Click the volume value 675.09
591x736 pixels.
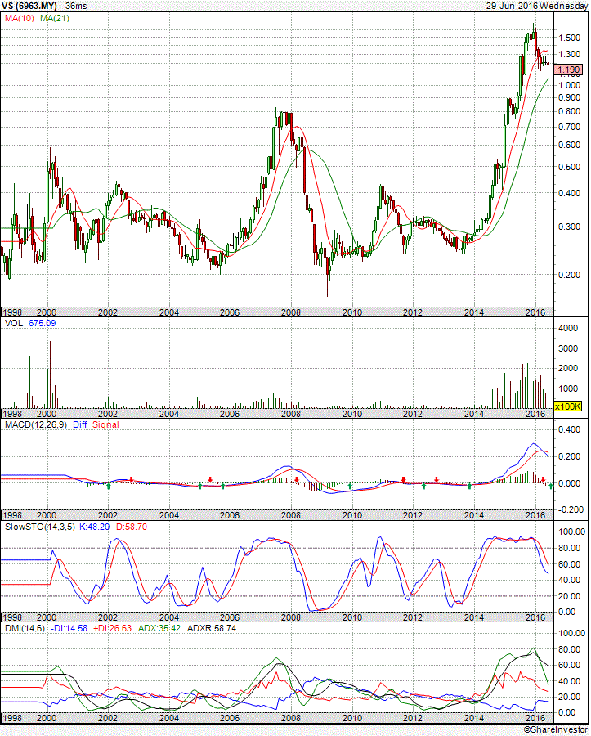(x=43, y=323)
